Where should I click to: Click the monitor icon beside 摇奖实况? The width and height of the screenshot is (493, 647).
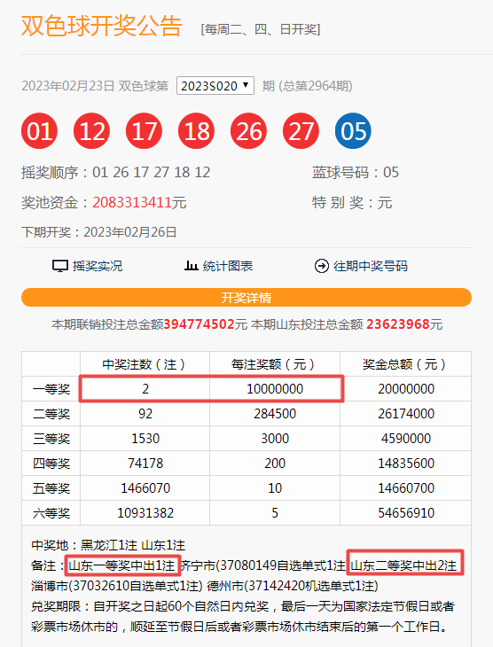click(60, 266)
